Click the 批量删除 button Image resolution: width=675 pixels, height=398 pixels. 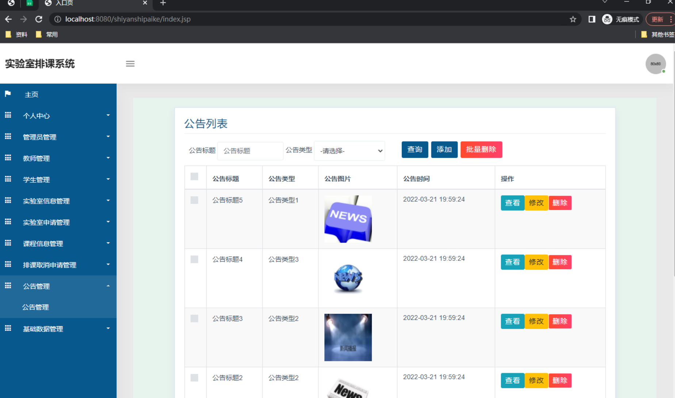[x=481, y=150]
